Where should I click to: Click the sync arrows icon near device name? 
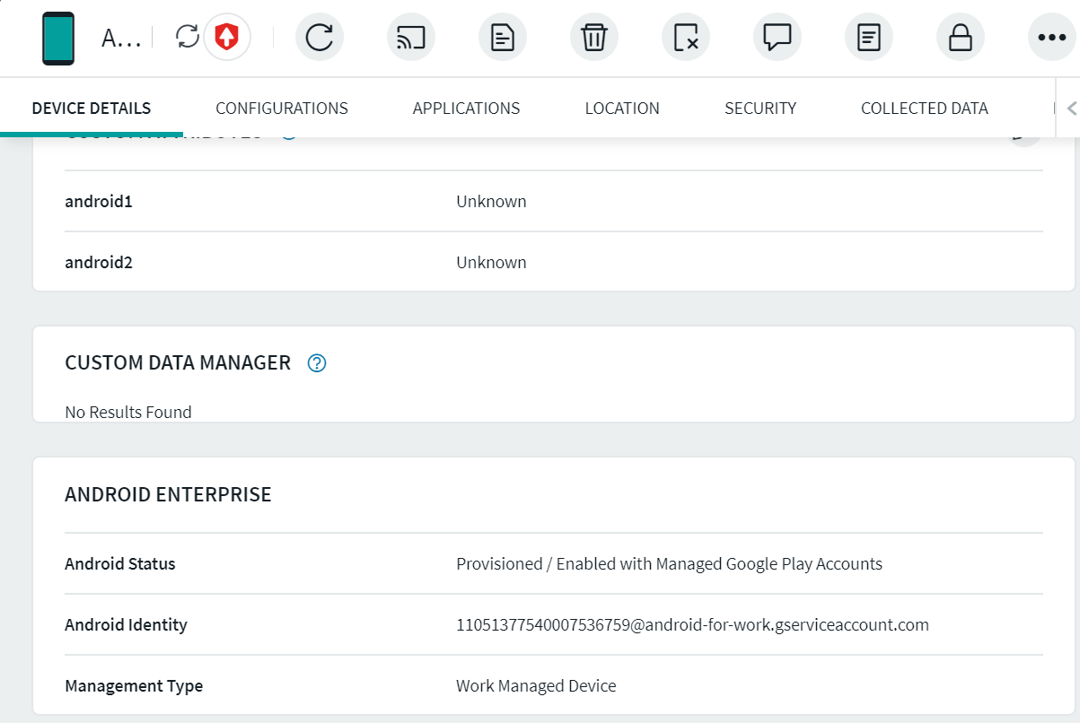click(x=188, y=37)
